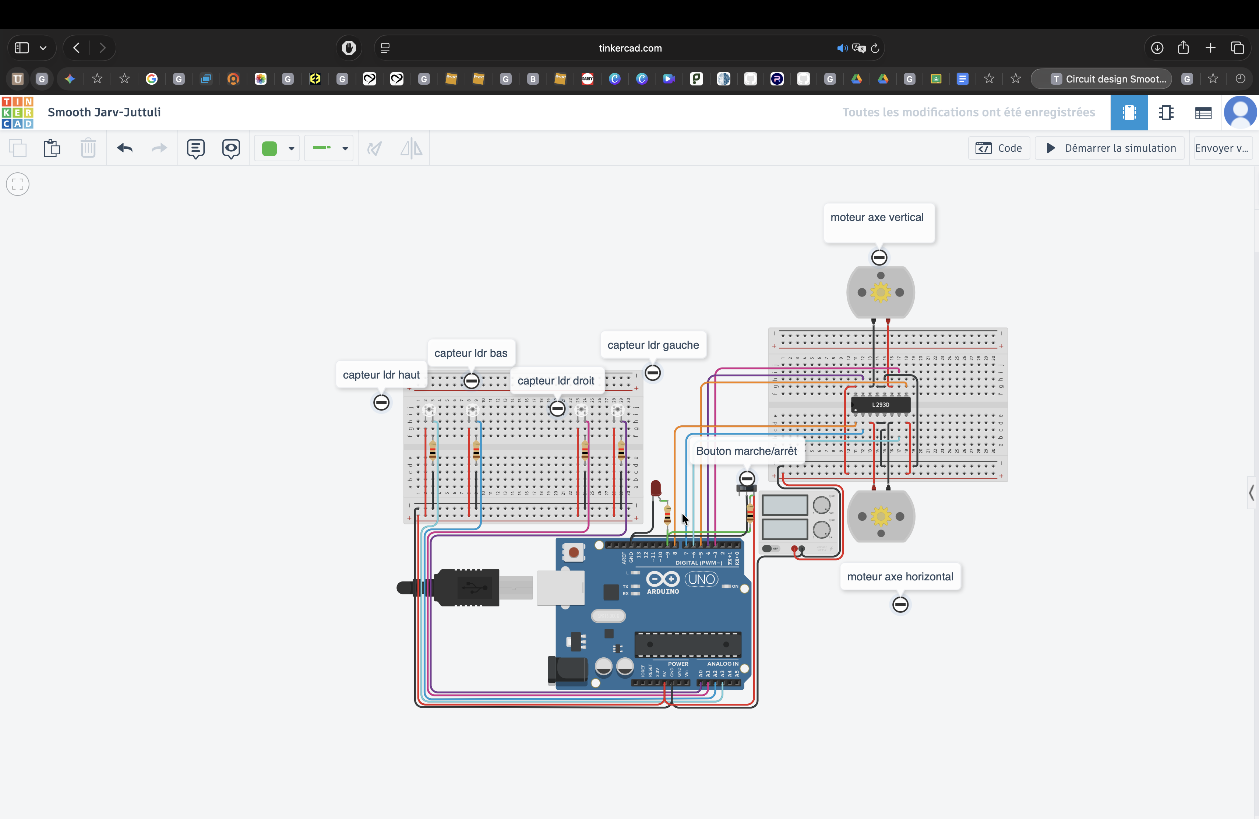Click the paste clipboard icon
The width and height of the screenshot is (1259, 819).
[x=52, y=148]
